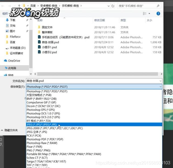Select OneDrive in navigation pane

pos(14,61)
